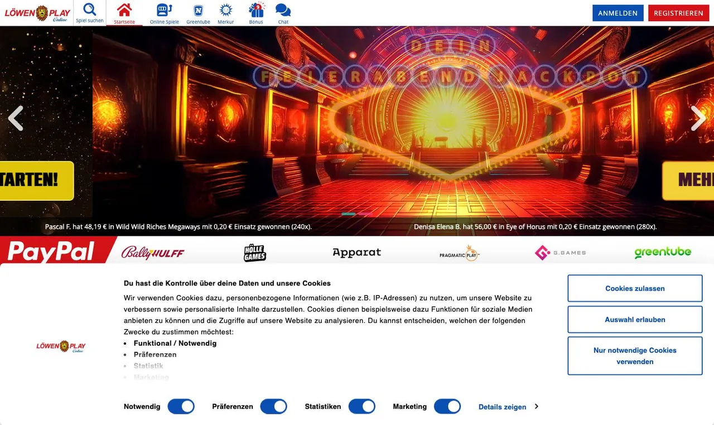
Task: Show previous banner slide arrow
Action: click(x=16, y=118)
